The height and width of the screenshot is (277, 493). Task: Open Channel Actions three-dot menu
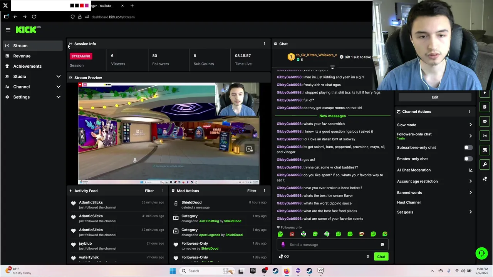click(x=469, y=112)
